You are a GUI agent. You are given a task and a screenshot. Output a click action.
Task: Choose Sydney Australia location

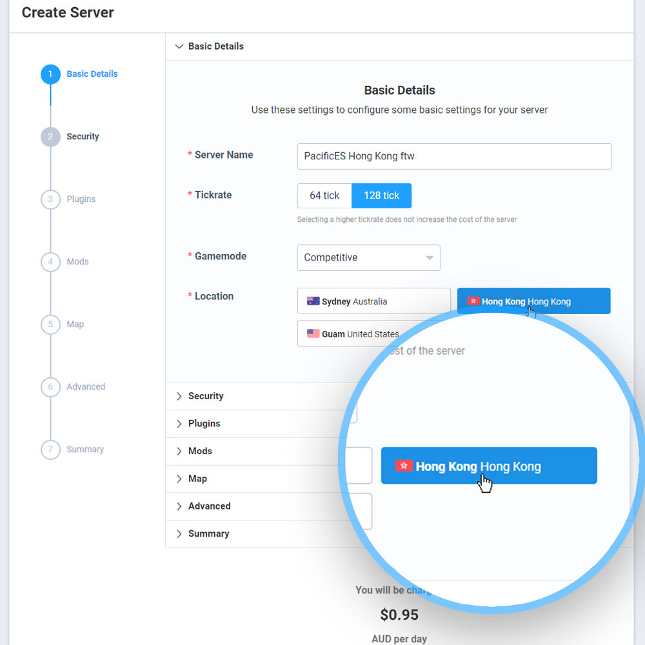coord(374,301)
